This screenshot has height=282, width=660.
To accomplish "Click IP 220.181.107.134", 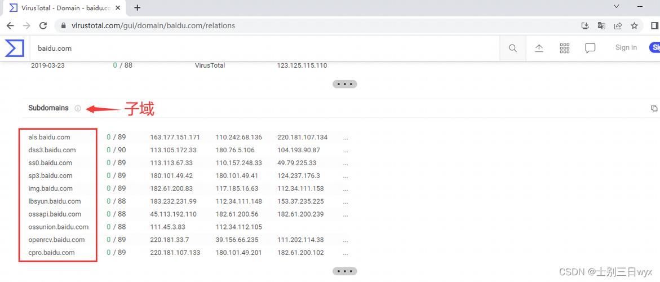I will click(x=302, y=137).
